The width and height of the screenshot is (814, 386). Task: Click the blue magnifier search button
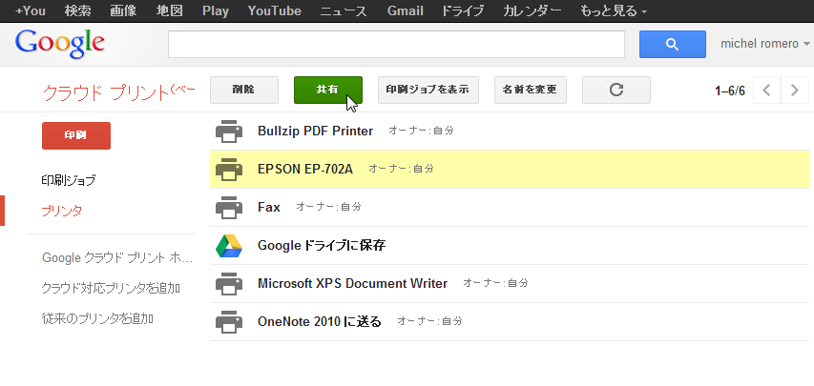672,44
